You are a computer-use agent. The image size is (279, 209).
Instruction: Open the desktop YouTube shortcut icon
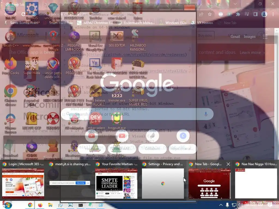[96, 11]
